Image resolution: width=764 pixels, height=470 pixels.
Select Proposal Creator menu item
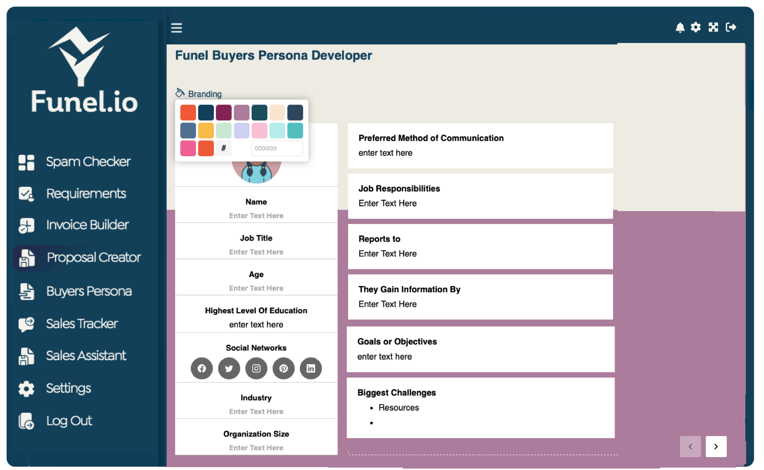(94, 257)
